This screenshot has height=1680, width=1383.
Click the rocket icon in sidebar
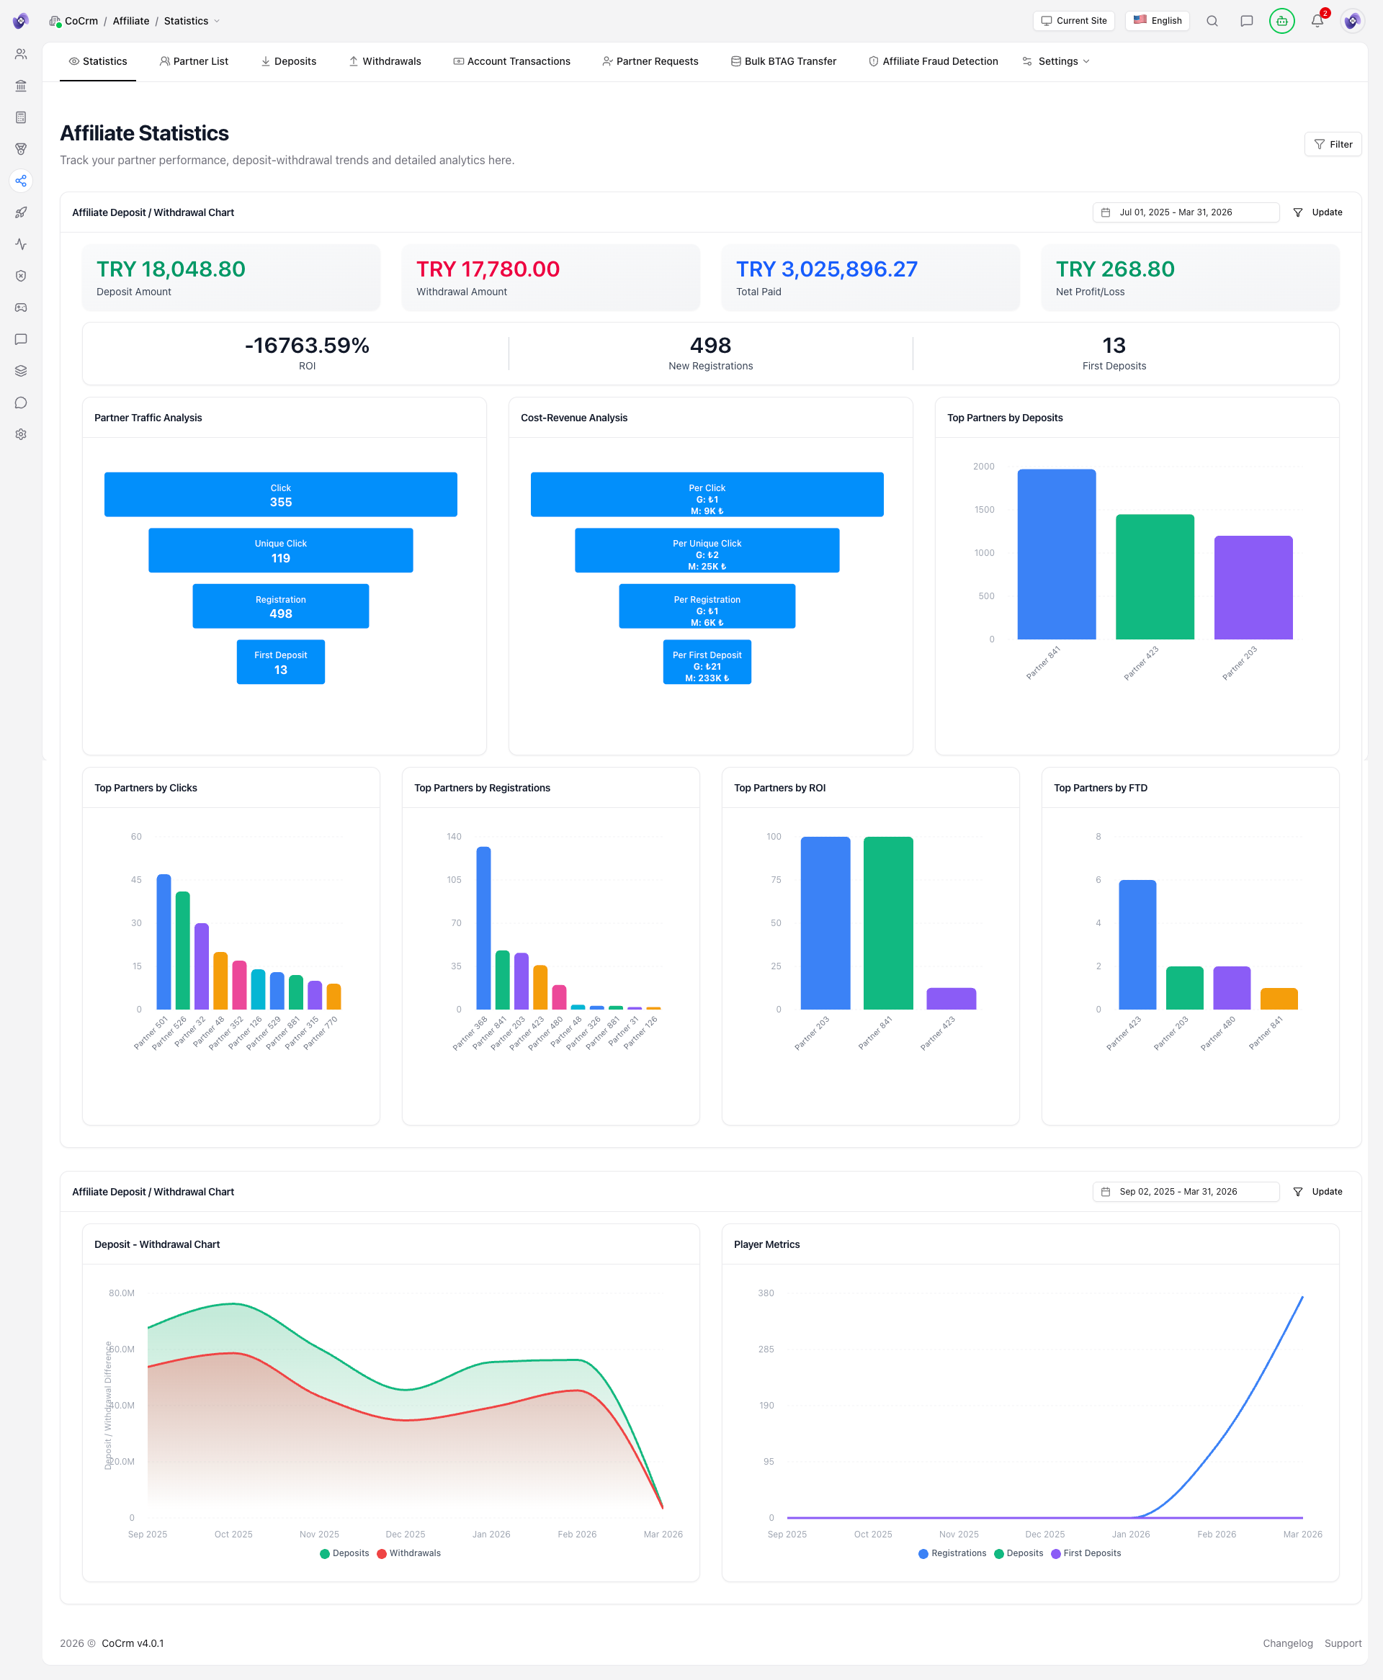point(22,212)
